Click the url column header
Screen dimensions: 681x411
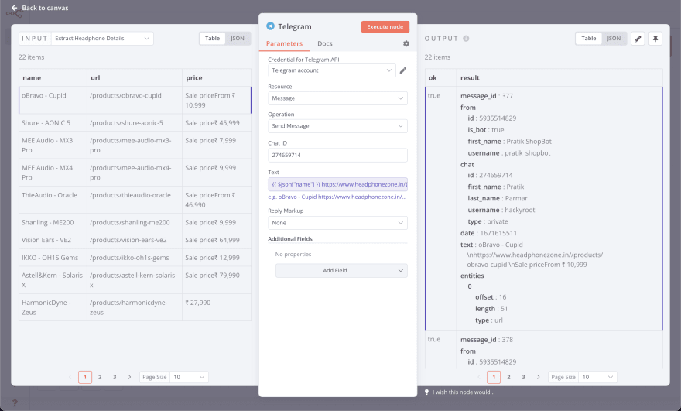tap(135, 77)
